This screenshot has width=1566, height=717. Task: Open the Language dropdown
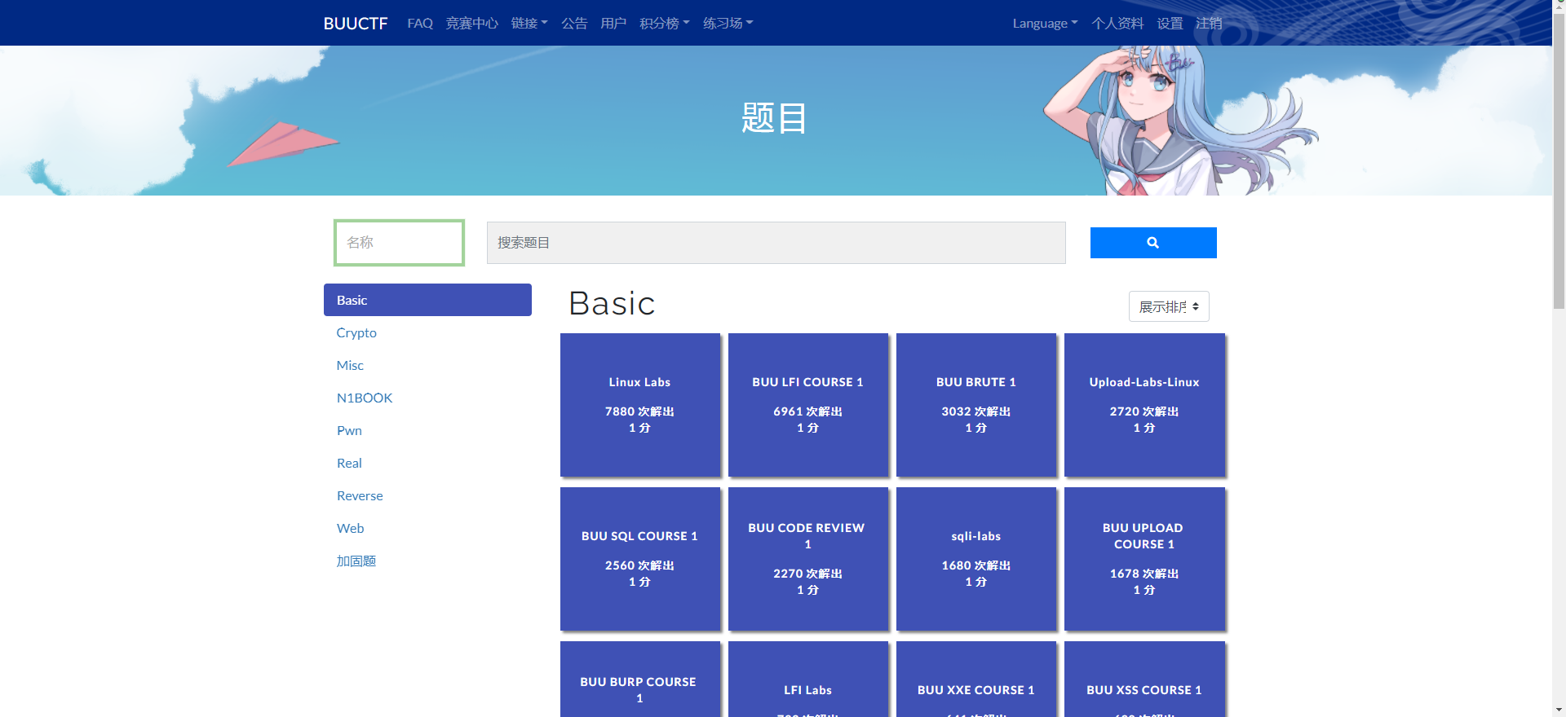(1045, 24)
